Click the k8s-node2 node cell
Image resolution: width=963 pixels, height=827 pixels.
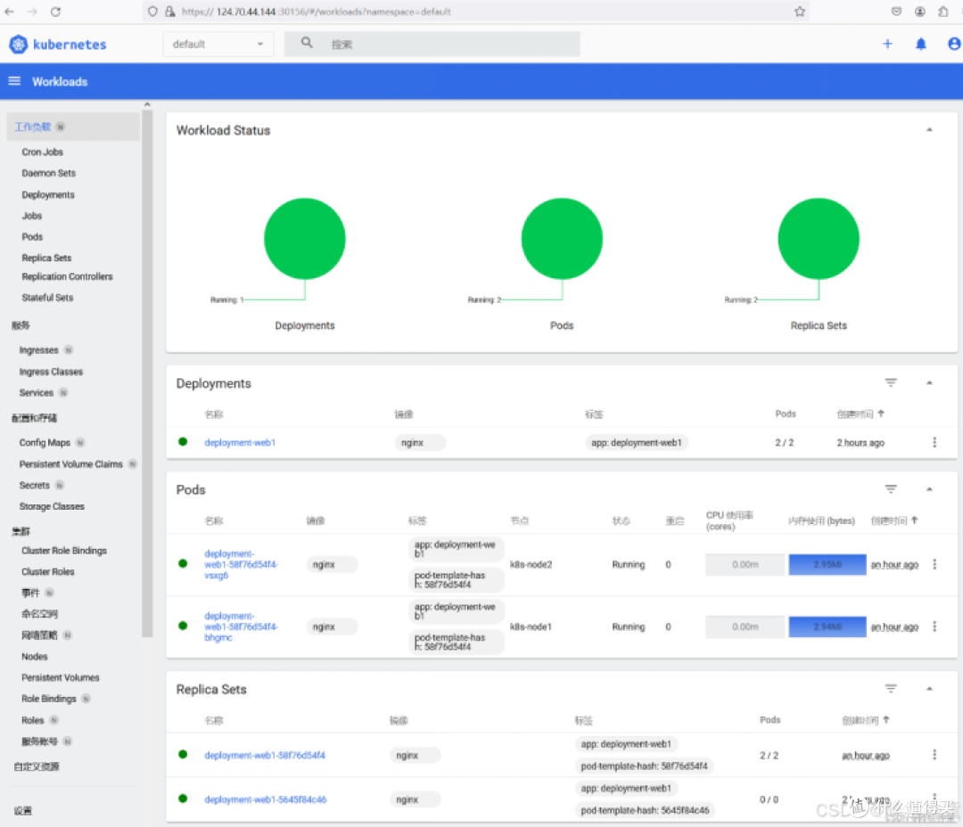click(x=531, y=564)
